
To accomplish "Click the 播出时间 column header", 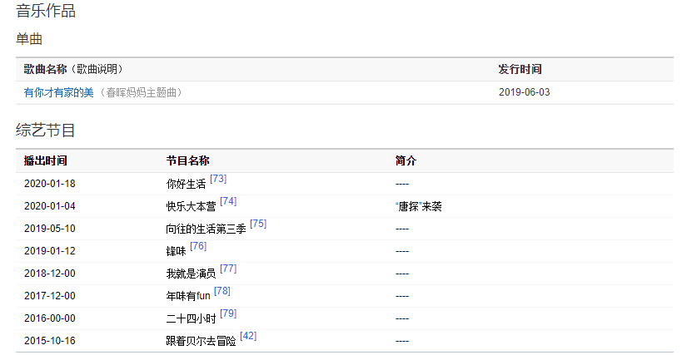I will click(46, 160).
